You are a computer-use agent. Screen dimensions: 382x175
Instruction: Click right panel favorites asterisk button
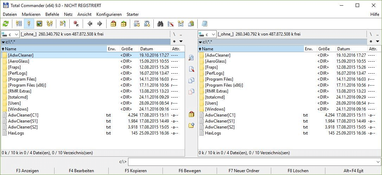(371, 42)
